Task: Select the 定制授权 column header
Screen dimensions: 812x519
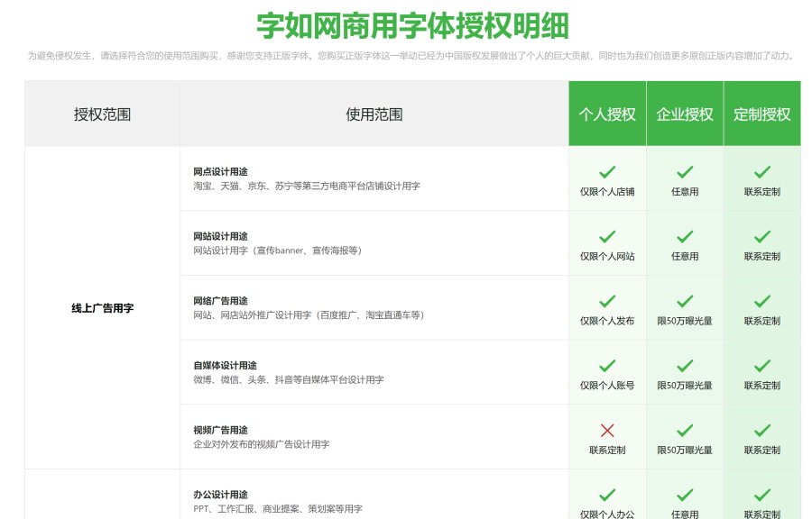Action: [x=762, y=114]
